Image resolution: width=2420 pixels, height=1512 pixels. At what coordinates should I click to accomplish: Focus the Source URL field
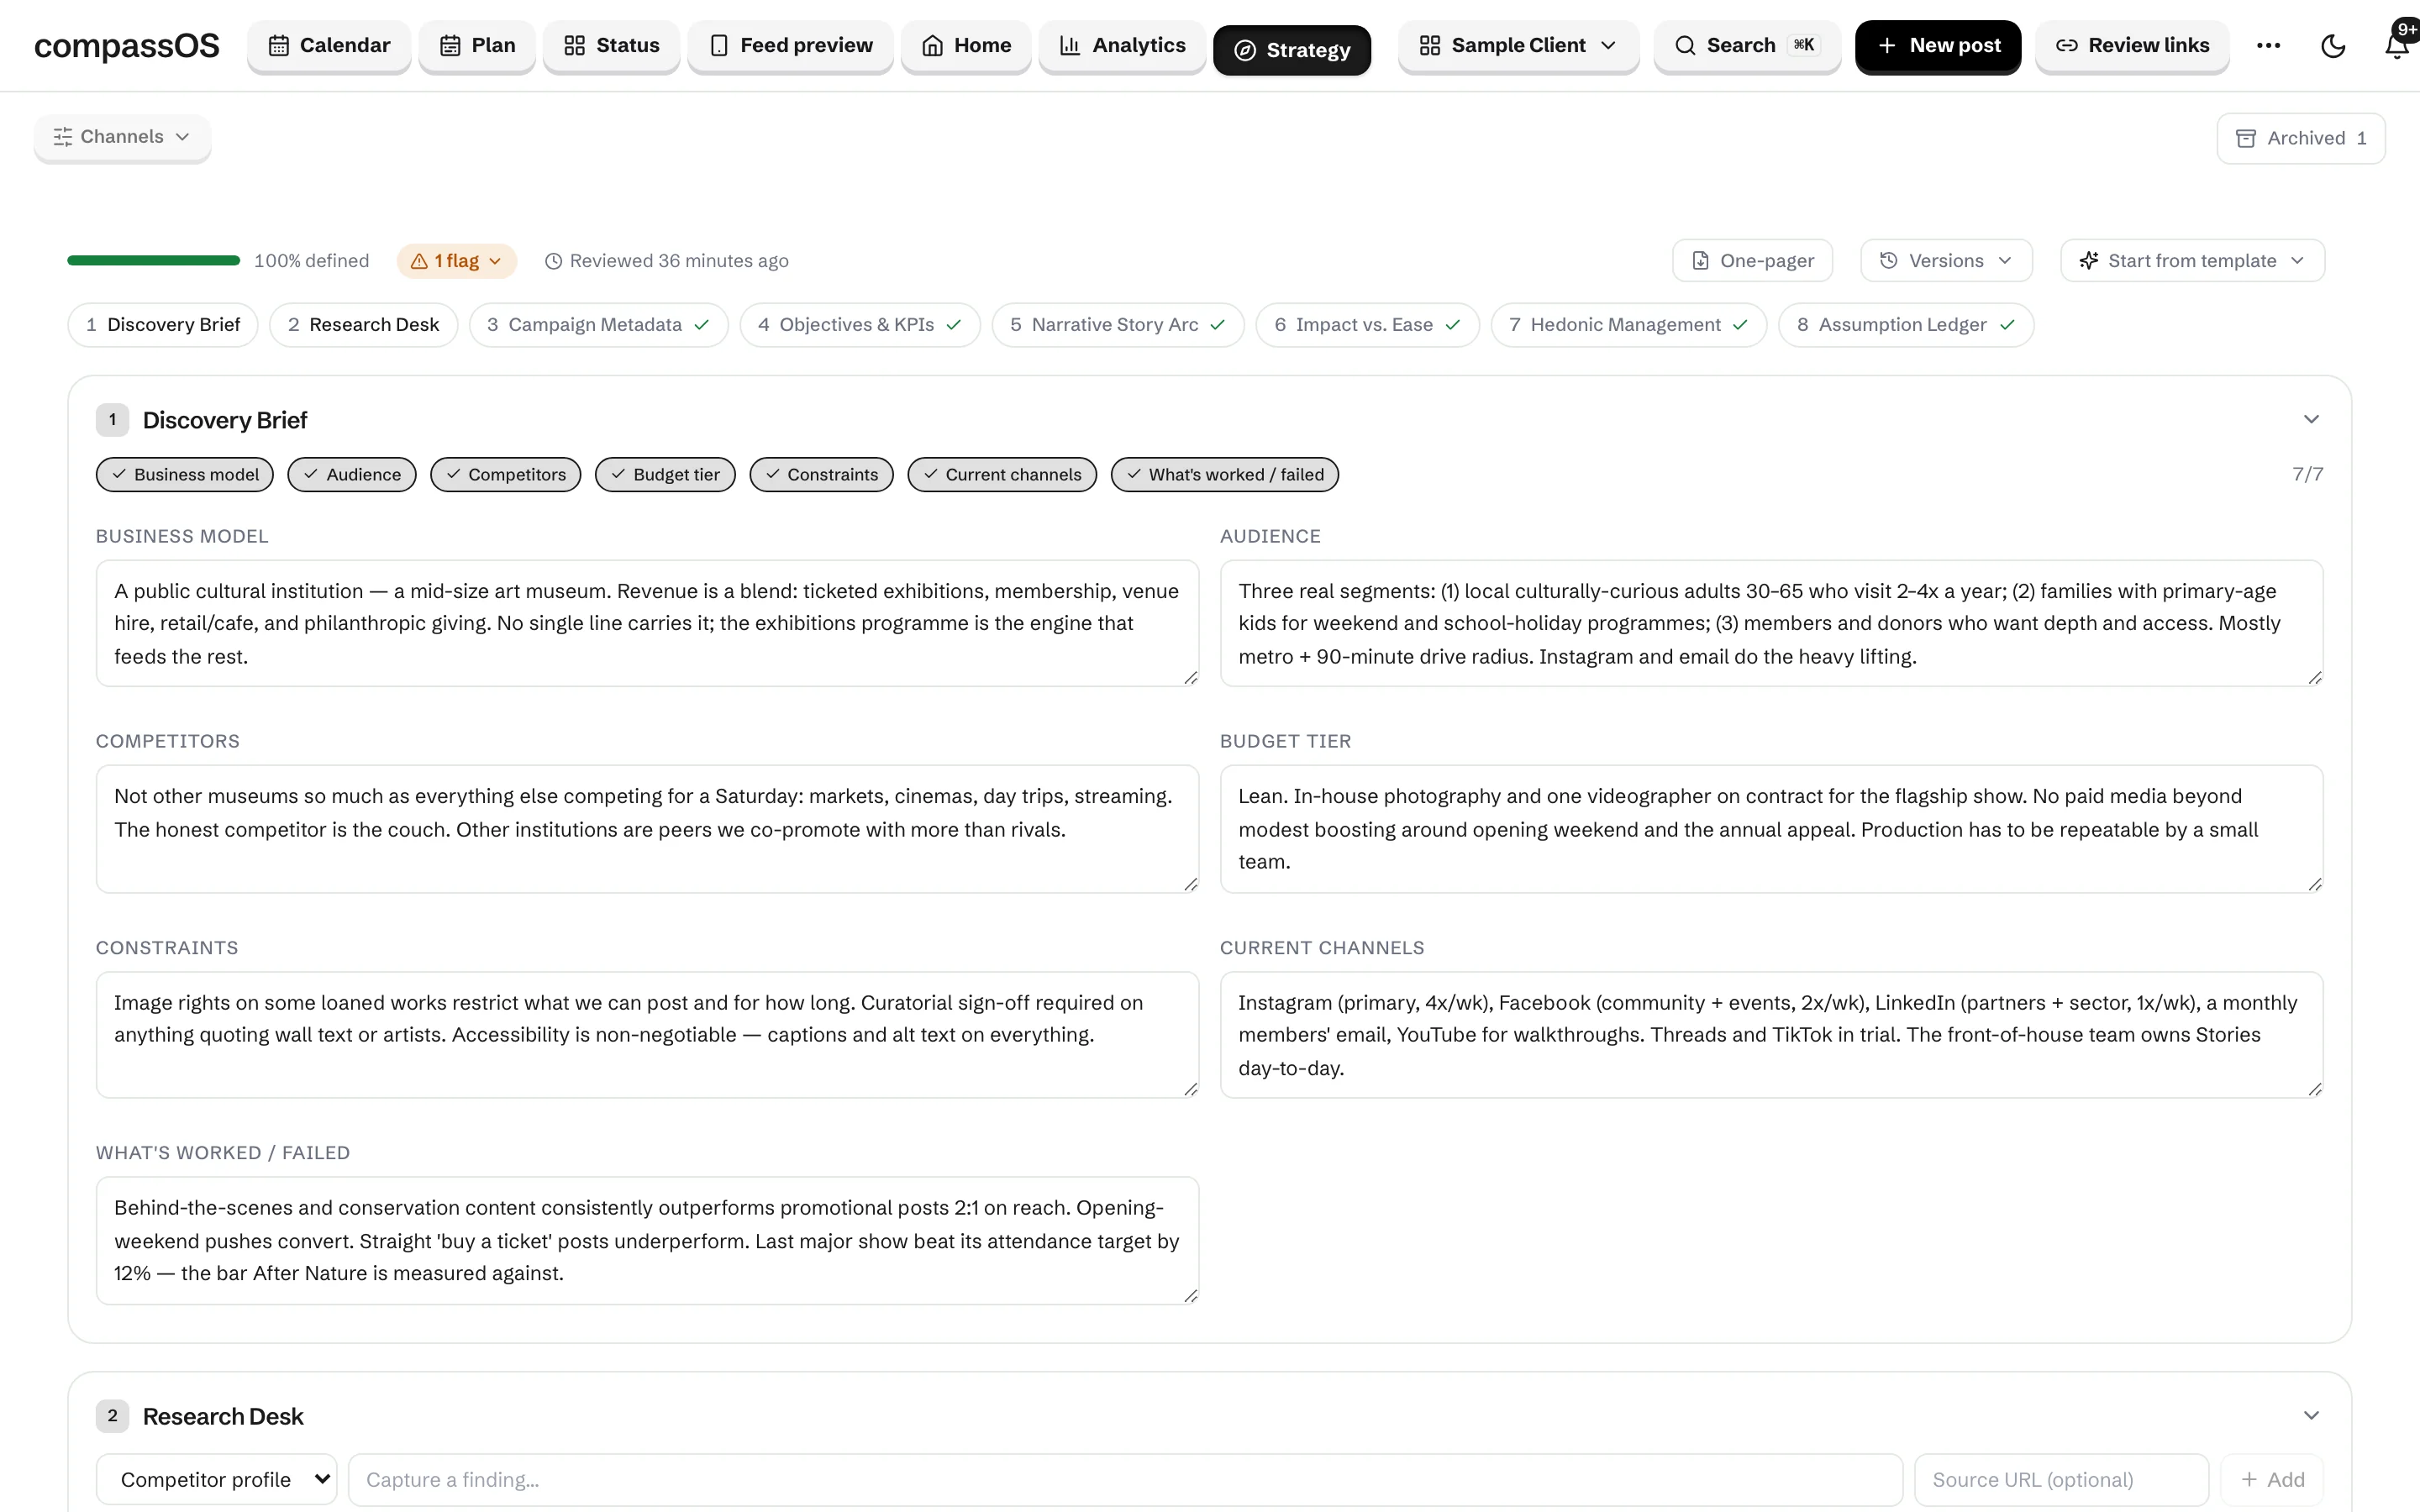2061,1480
